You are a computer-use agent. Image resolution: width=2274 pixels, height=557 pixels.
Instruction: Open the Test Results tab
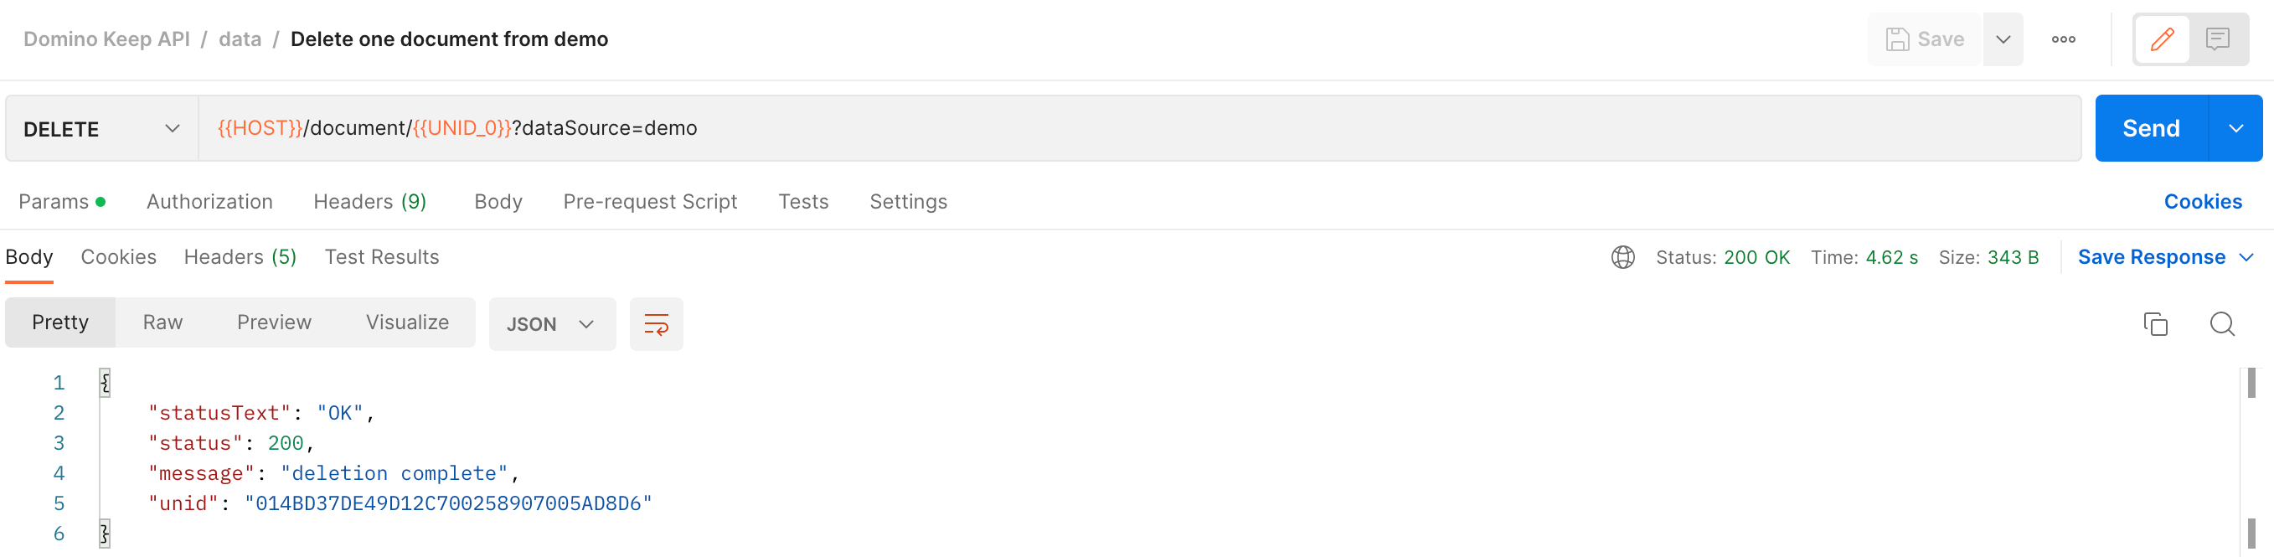click(380, 257)
